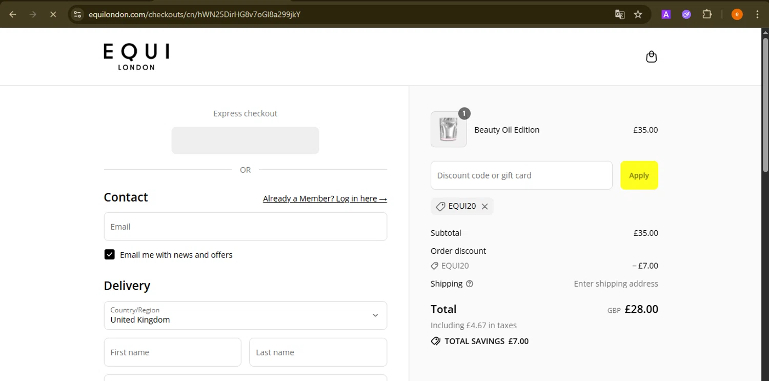This screenshot has height=381, width=769.
Task: Click the page vertical scrollbar
Action: tap(765, 104)
